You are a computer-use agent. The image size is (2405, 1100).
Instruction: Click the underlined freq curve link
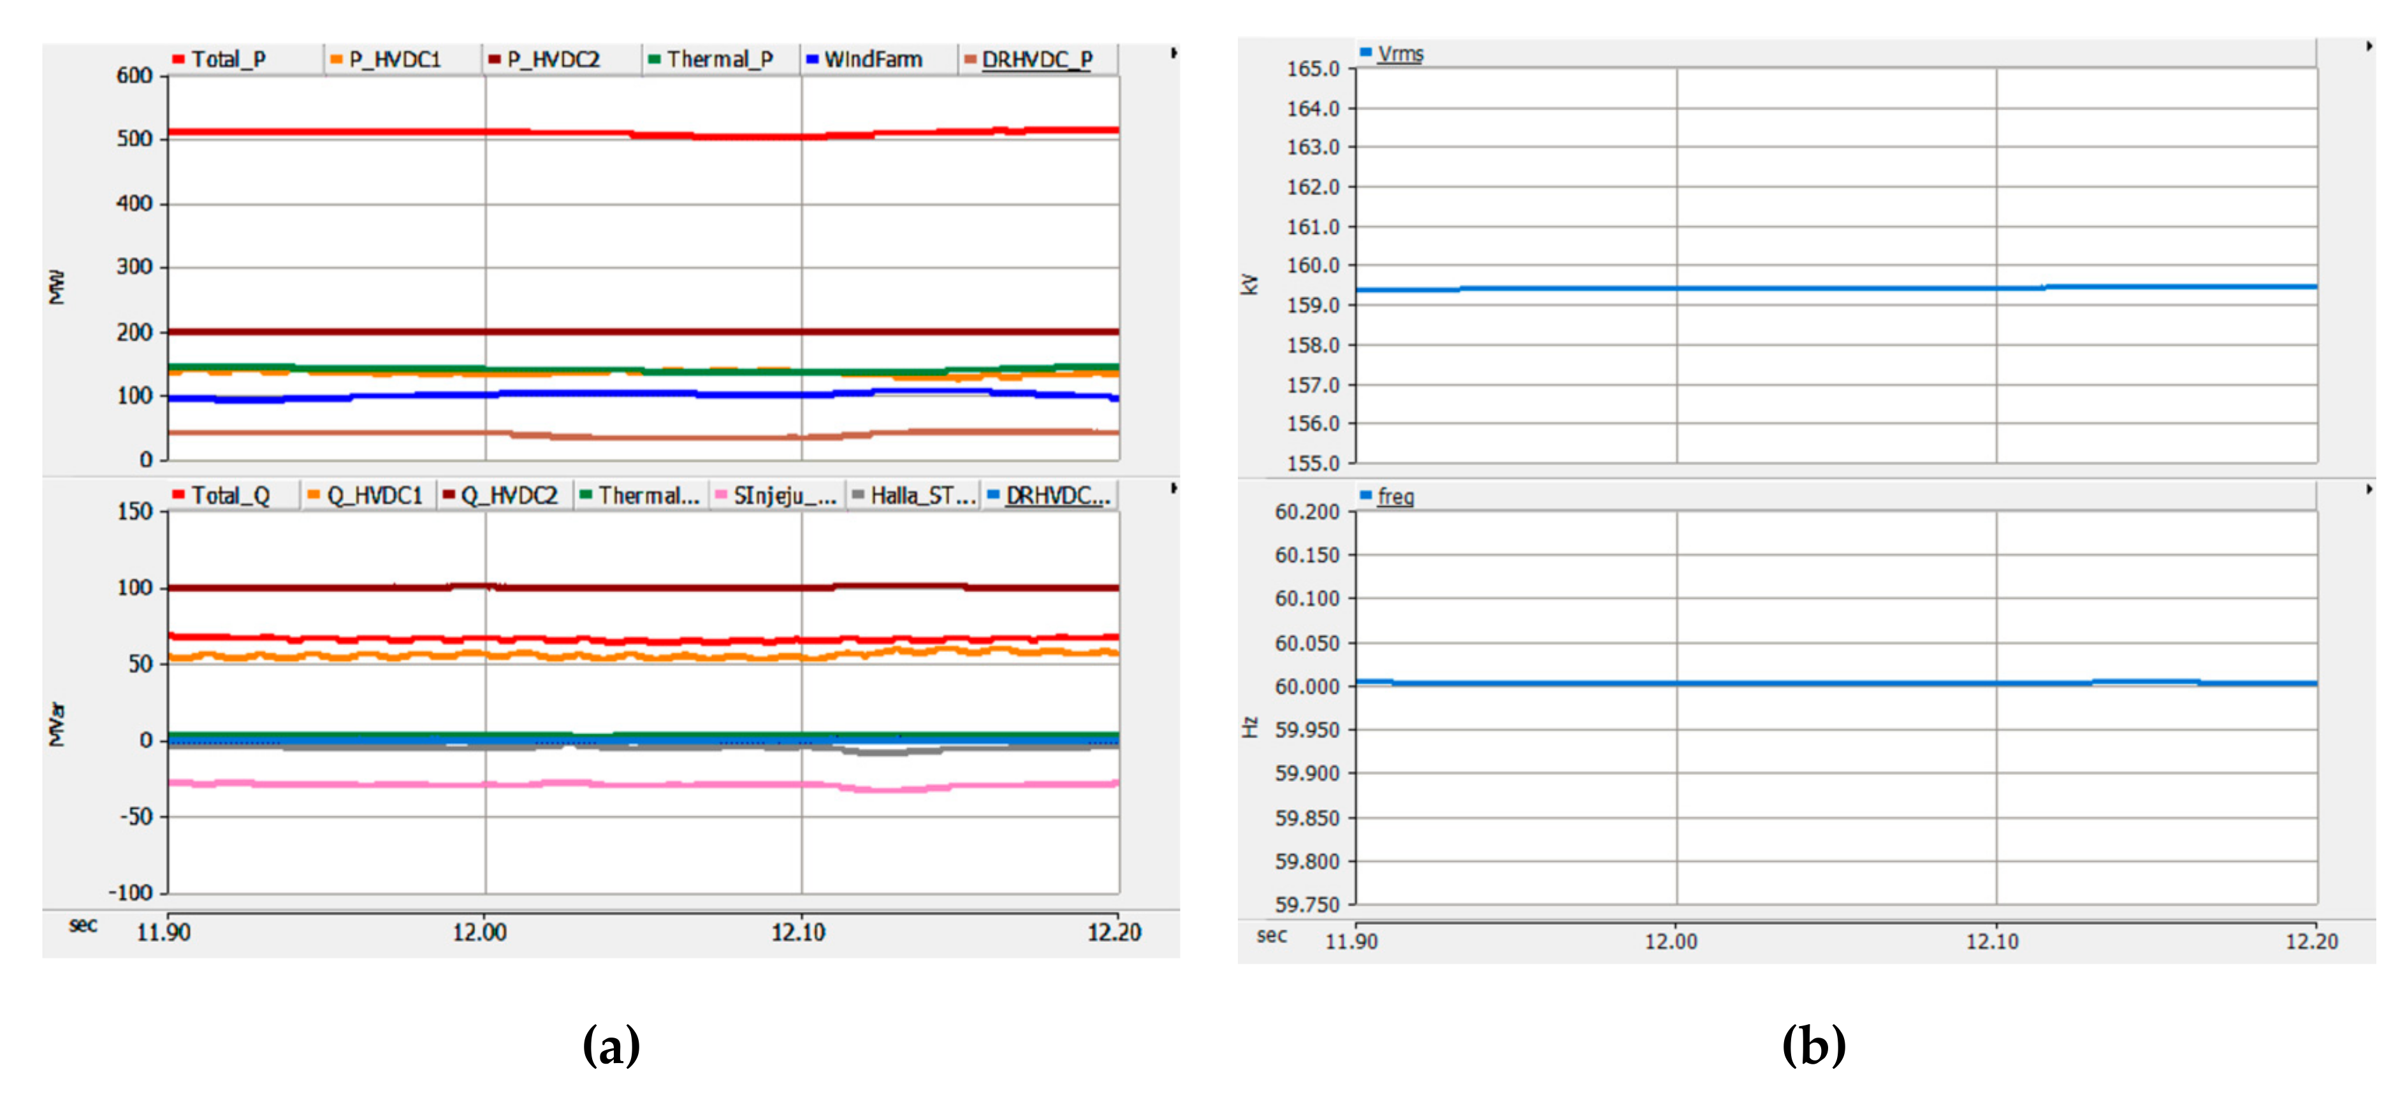point(1396,496)
